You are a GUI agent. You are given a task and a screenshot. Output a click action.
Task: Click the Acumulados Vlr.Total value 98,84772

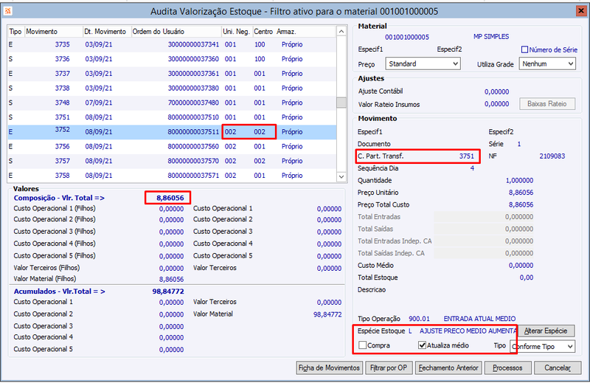tap(168, 291)
